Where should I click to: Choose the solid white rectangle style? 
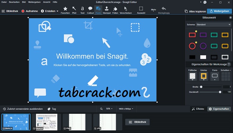click(x=203, y=57)
